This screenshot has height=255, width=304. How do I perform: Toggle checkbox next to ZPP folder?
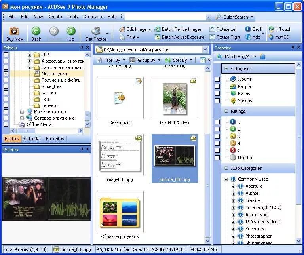click(6, 55)
